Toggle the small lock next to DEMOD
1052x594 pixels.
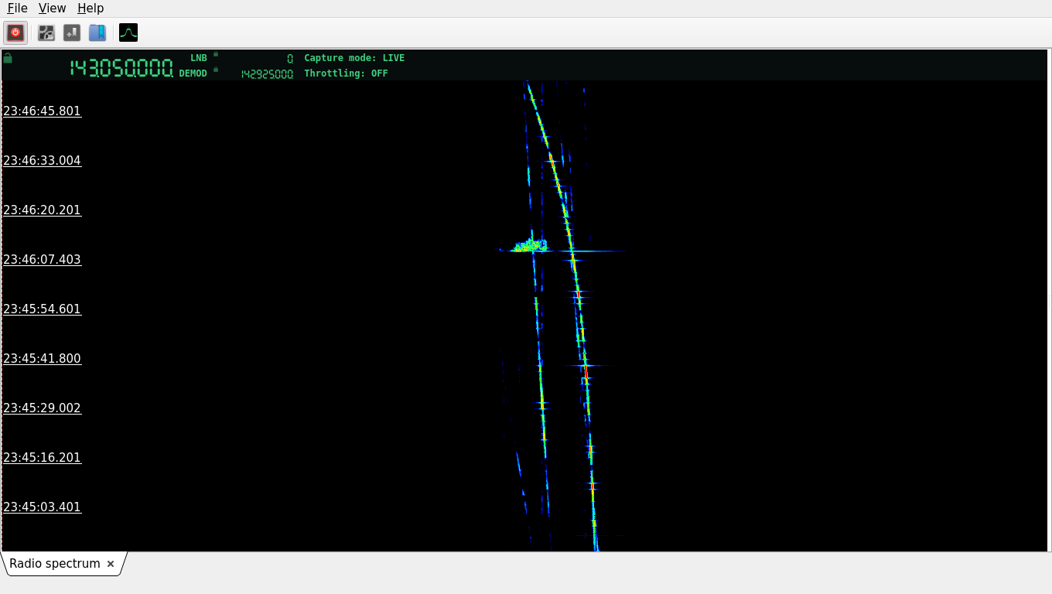point(216,70)
